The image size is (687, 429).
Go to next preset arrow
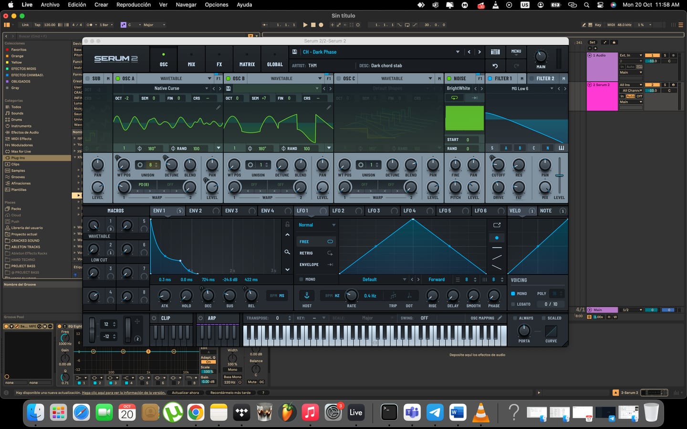click(x=479, y=52)
